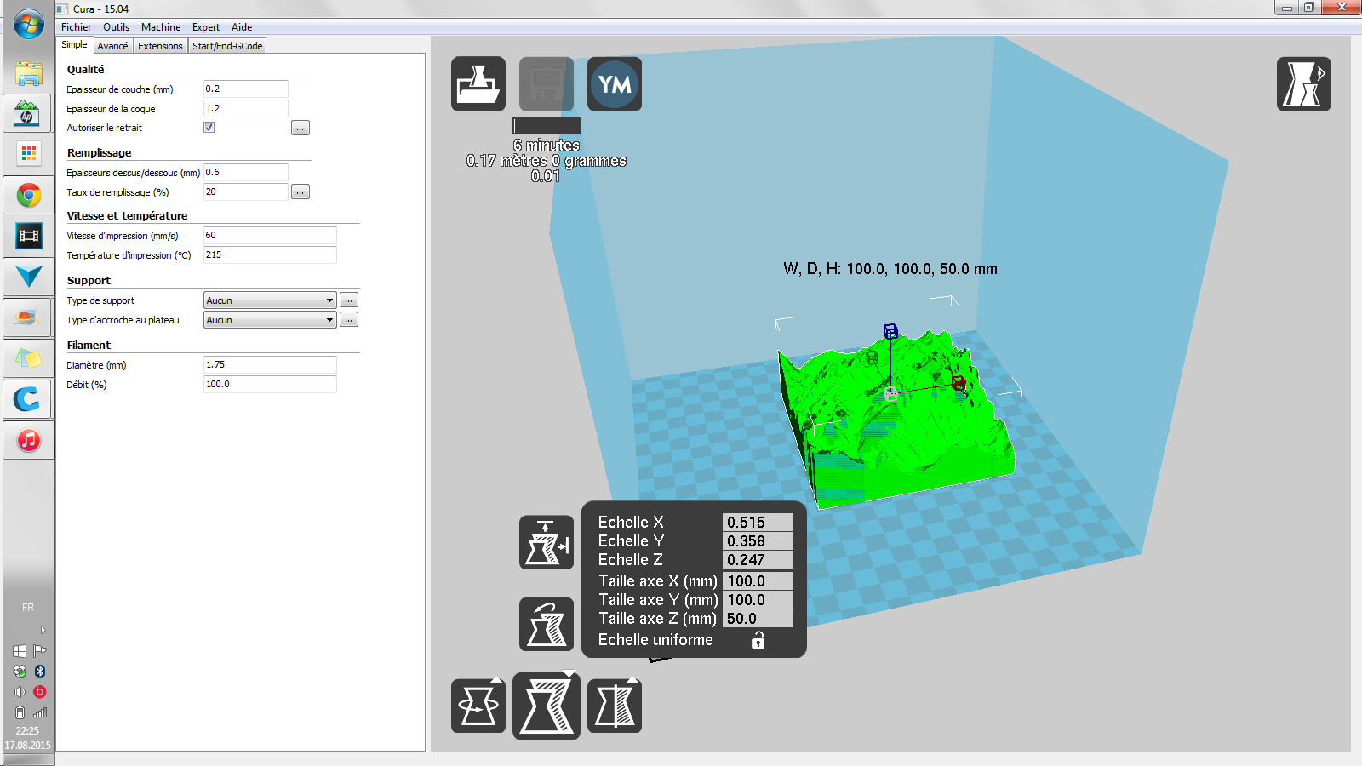
Task: Open the Start/End-GCode tab
Action: point(227,46)
